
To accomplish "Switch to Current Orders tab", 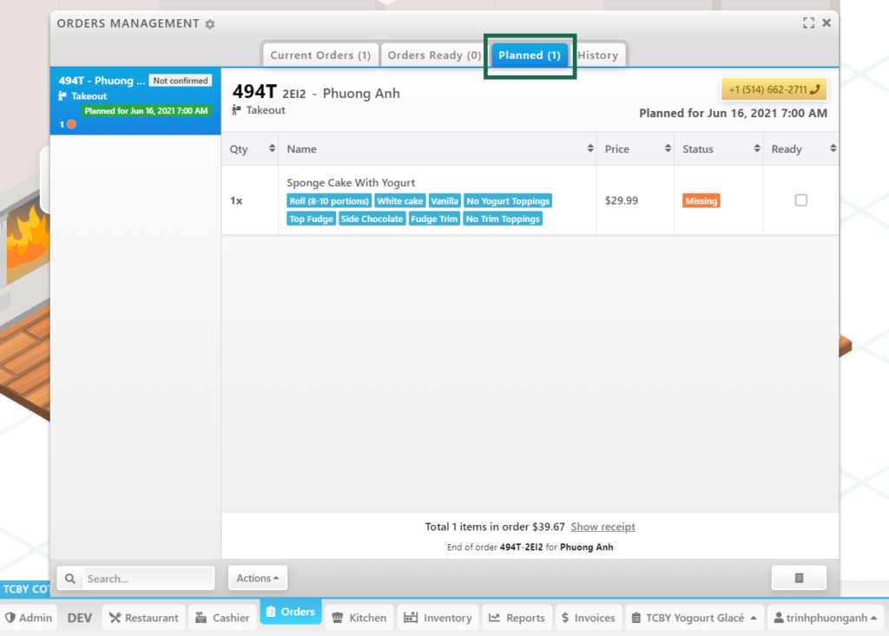I will tap(320, 55).
